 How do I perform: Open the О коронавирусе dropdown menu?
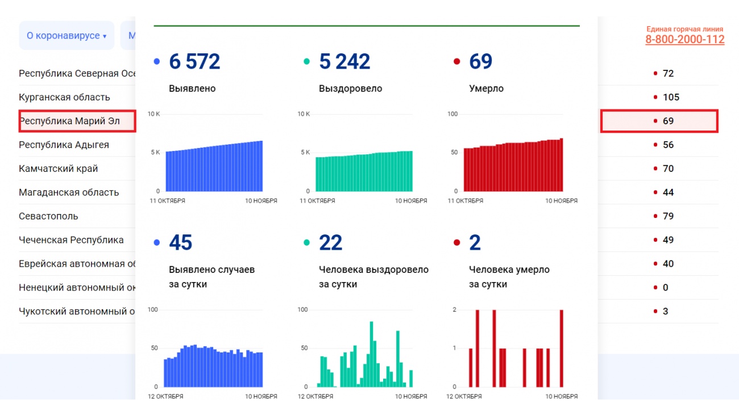[67, 36]
